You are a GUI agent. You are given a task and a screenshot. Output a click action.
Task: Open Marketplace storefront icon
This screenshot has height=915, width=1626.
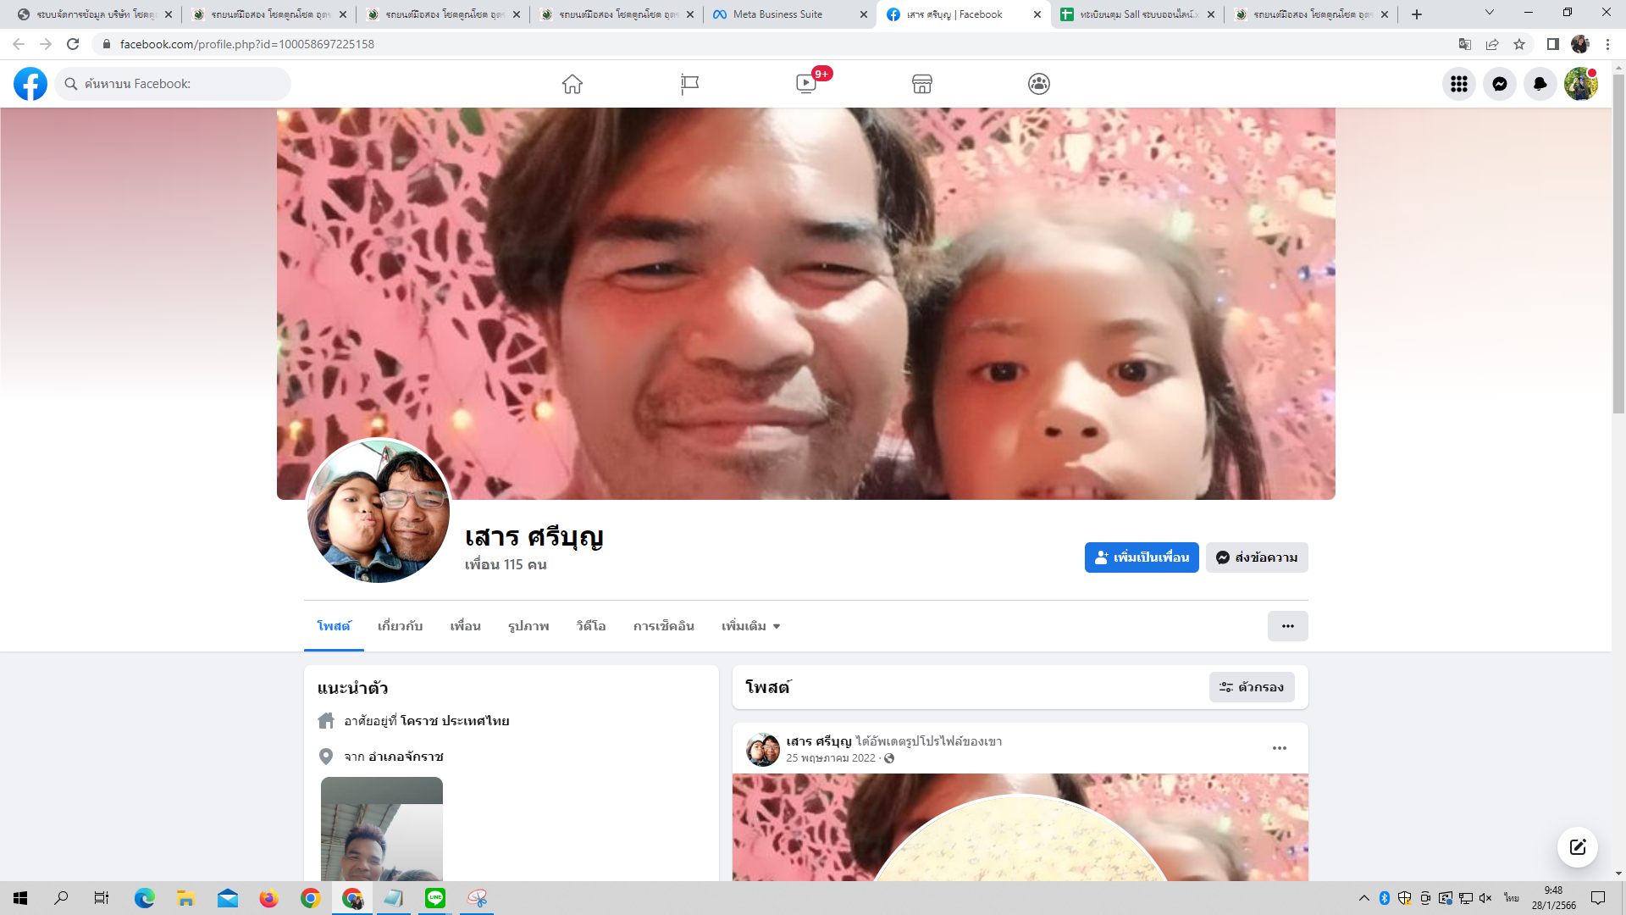click(x=922, y=84)
